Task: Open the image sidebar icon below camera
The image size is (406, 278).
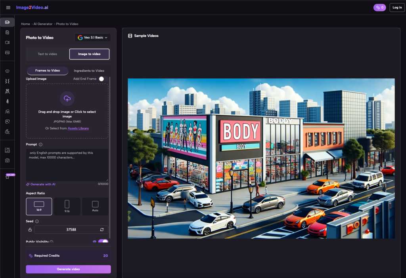Action: [7, 53]
